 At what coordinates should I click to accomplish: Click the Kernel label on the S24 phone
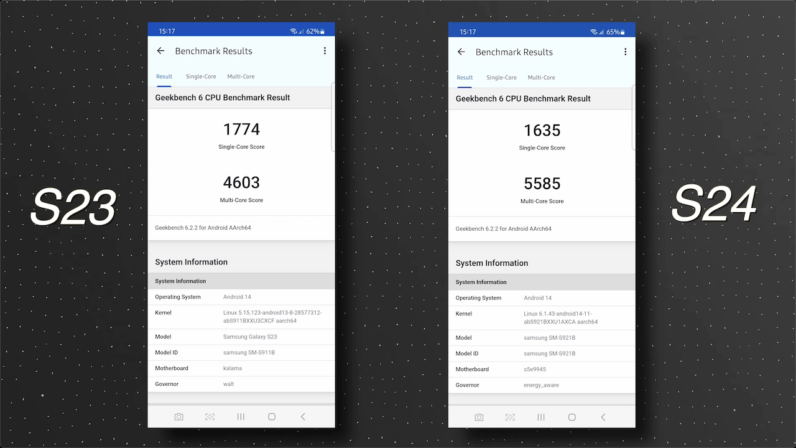(x=463, y=314)
